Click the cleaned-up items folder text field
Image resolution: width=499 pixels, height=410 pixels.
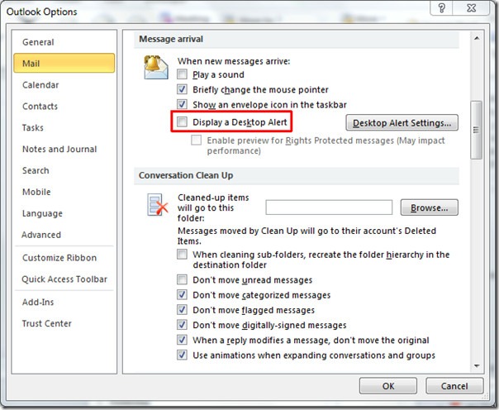[329, 207]
